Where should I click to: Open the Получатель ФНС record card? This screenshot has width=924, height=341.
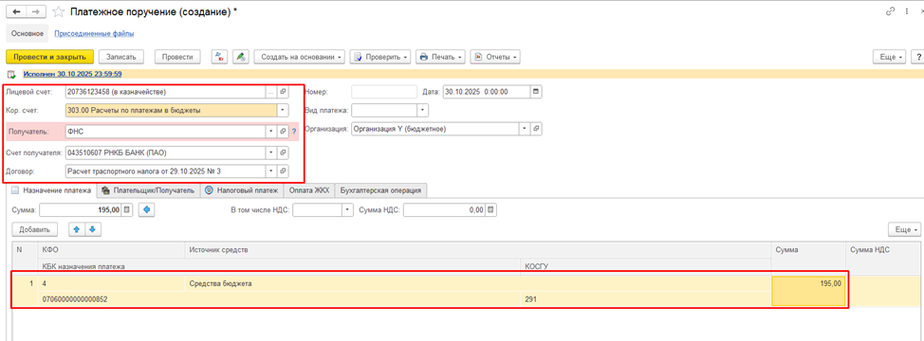coord(283,132)
